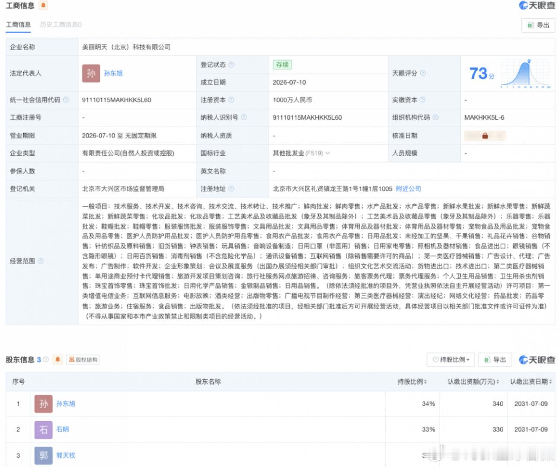Screen dimensions: 559x467
Task: Click the 石 avatar in row 2
Action: 43,429
